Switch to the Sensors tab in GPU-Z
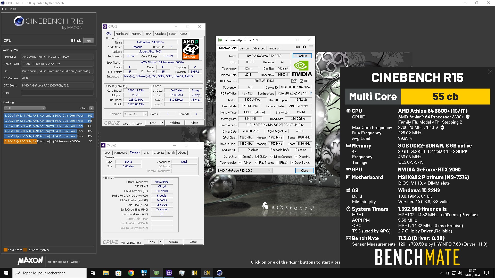Viewport: 495px width, 278px height. click(244, 48)
